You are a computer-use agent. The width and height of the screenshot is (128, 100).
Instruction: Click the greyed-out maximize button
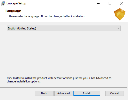coord(110,3)
